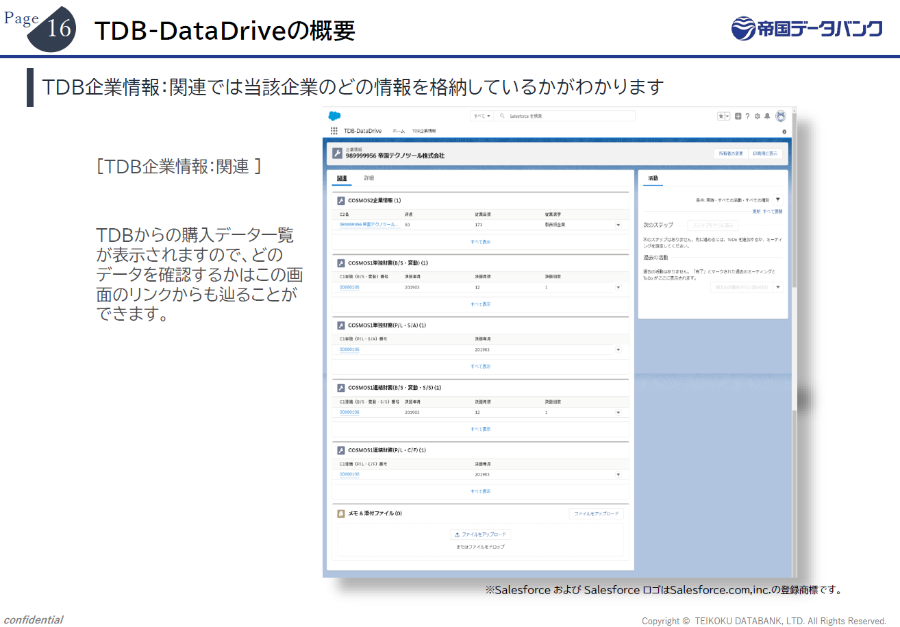Click the COSMOS1単独財務(P/L・S/A) wrench icon
900x627 pixels.
point(340,325)
